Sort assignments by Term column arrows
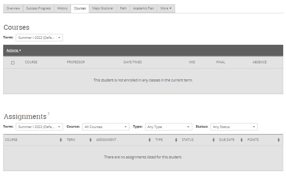This screenshot has width=286, height=185. tap(91, 140)
